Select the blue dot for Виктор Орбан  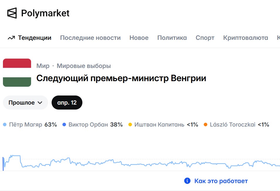64,125
